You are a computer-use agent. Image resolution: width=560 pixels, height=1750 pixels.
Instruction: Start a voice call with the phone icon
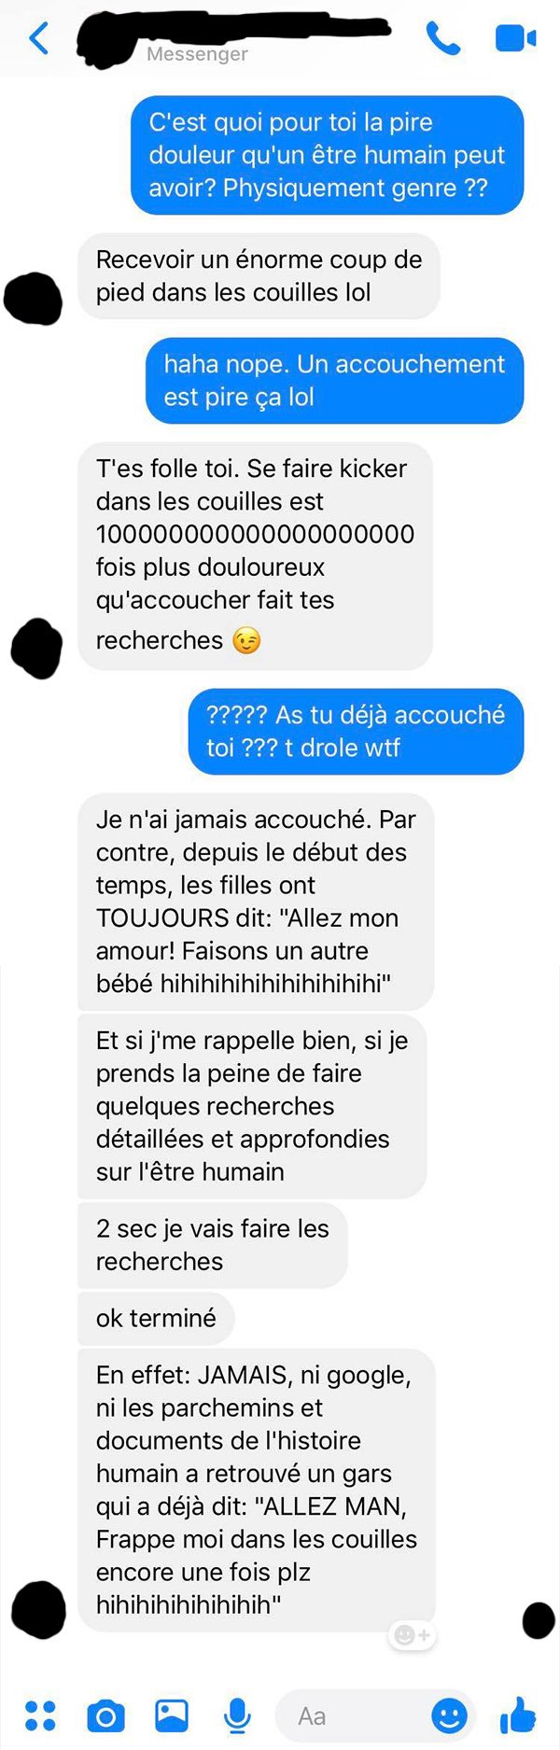[443, 38]
